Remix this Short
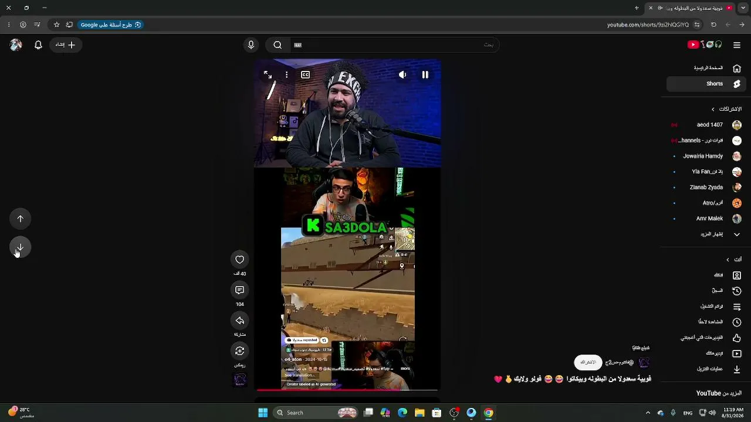Image resolution: width=751 pixels, height=422 pixels. 240,351
